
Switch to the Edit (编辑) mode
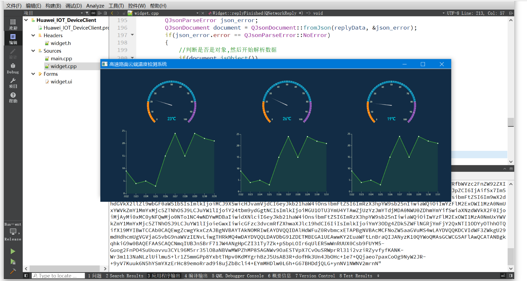point(13,39)
